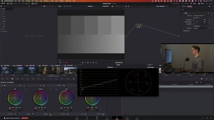Open the Timeline 1 name dropdown
This screenshot has height=120, width=214.
[x=91, y=6]
